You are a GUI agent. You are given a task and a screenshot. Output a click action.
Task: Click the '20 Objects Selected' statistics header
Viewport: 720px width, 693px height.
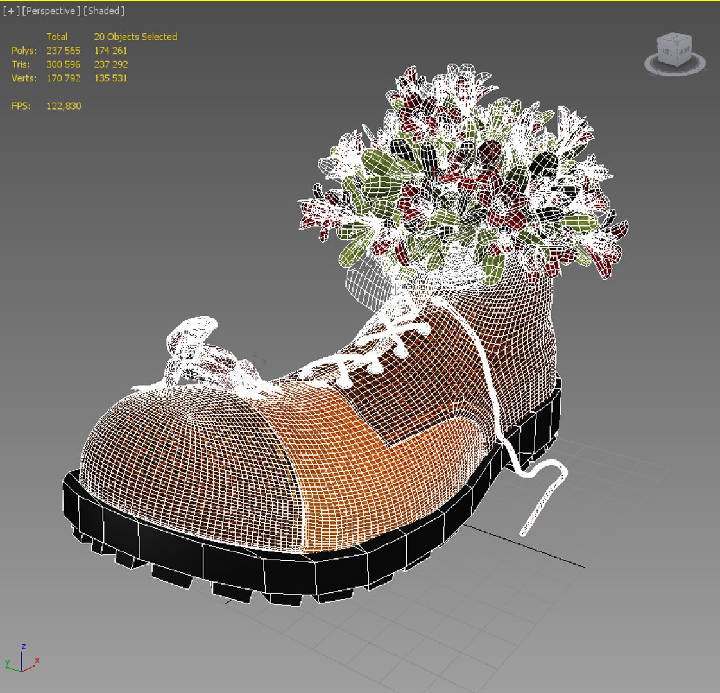[135, 37]
